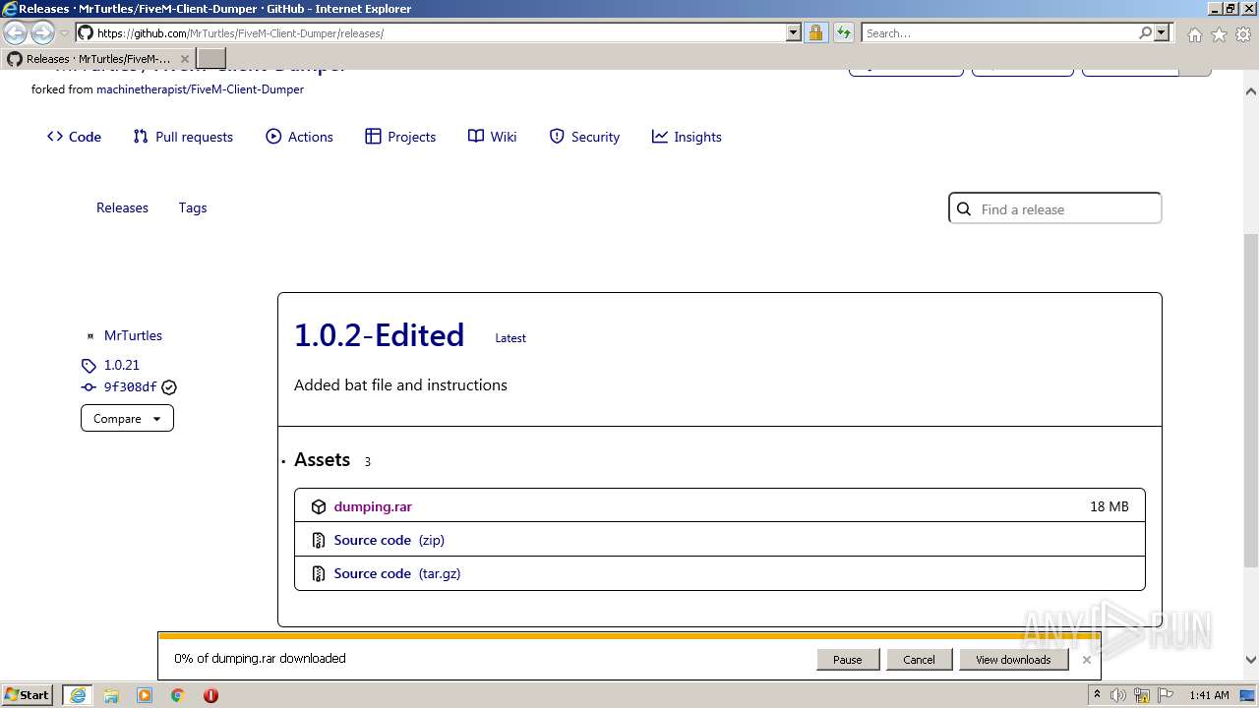Click the View downloads button
Screen dimensions: 1259x708
(1013, 660)
